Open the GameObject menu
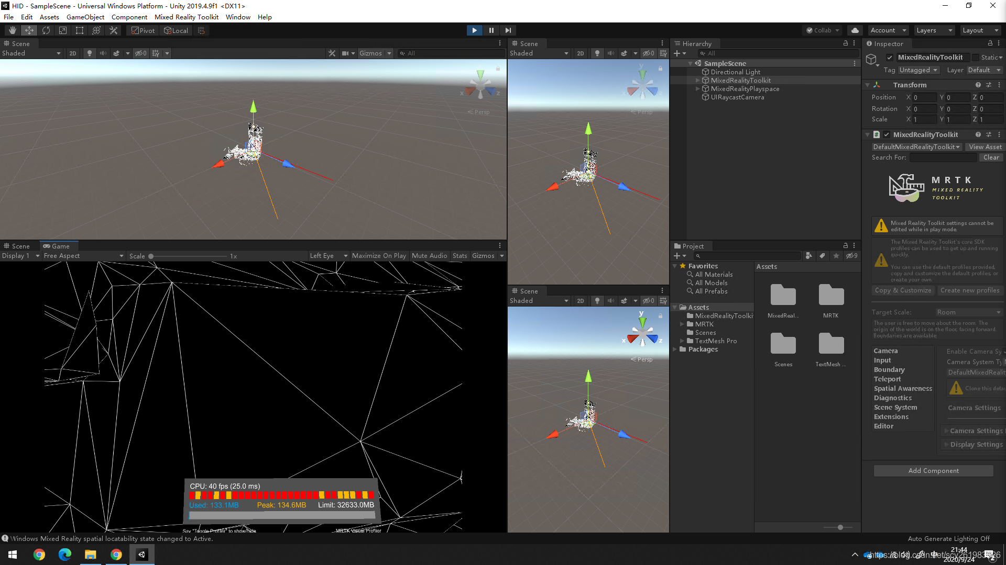The width and height of the screenshot is (1006, 565). 85,17
